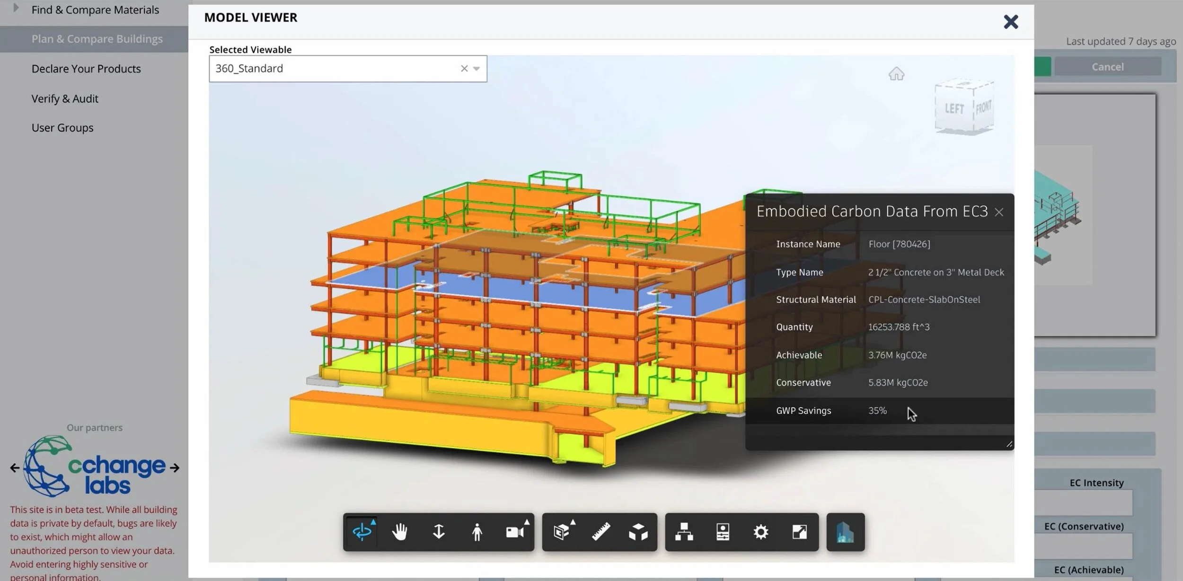Visit the cchange labs partner link
This screenshot has height=581, width=1183.
click(94, 468)
